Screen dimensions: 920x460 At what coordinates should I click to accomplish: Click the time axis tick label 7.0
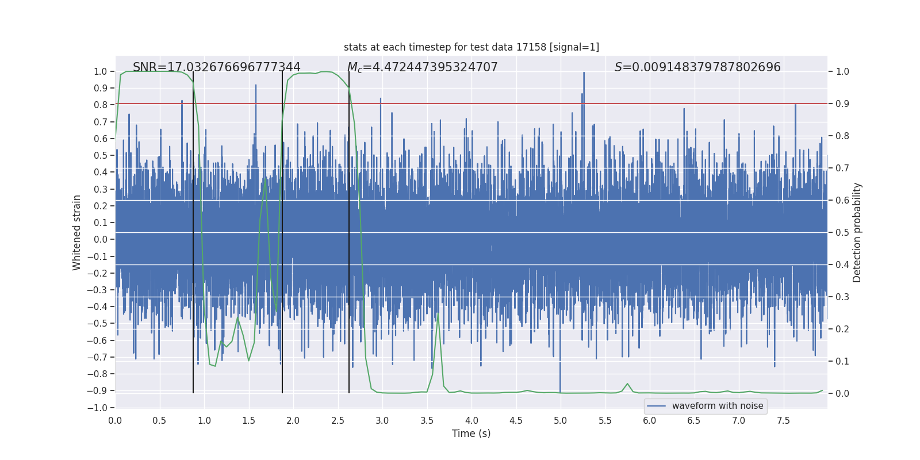click(x=739, y=420)
